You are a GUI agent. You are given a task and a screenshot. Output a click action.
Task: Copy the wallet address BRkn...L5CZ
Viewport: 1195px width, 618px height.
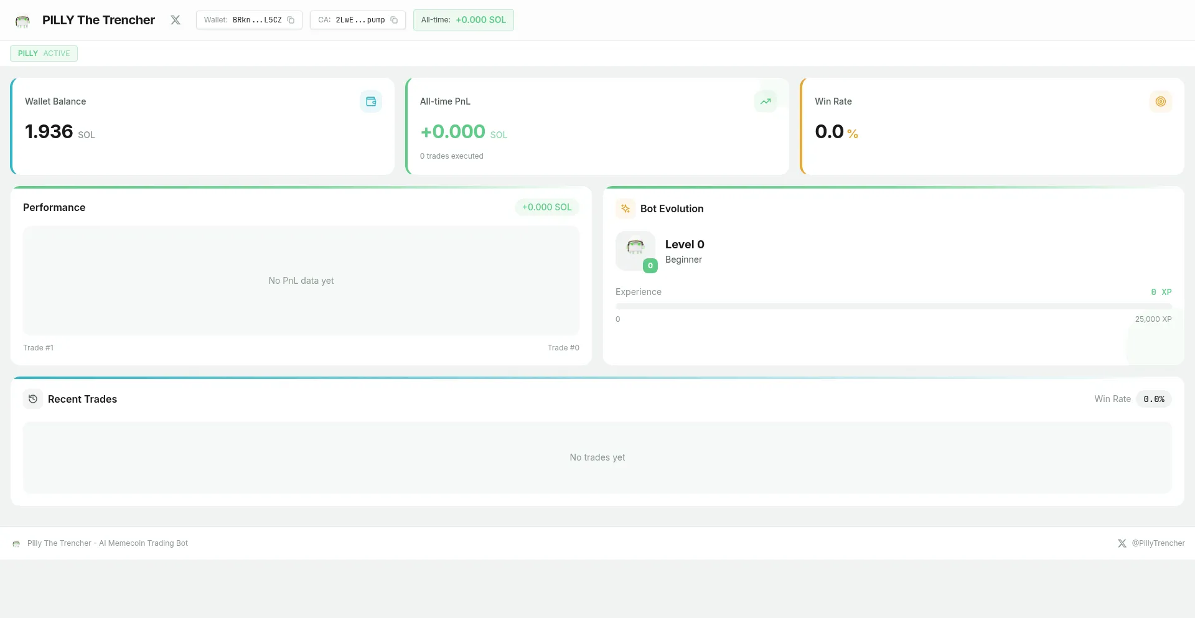(291, 20)
